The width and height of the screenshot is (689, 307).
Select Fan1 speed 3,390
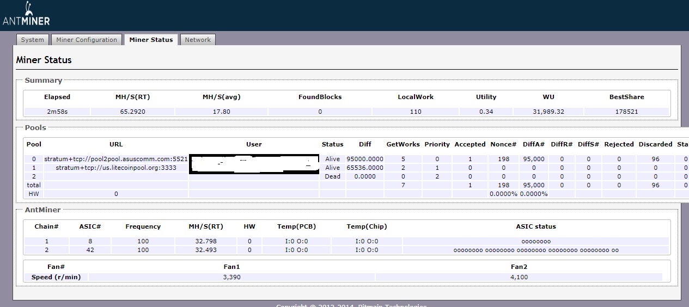[x=231, y=277]
